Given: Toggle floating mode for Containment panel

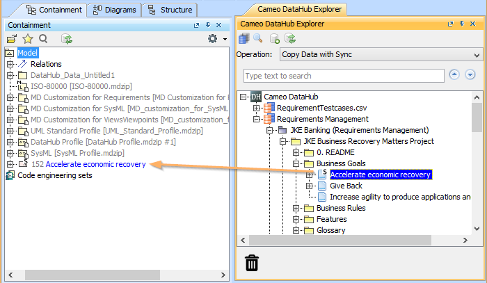Looking at the screenshot, I should pos(196,26).
